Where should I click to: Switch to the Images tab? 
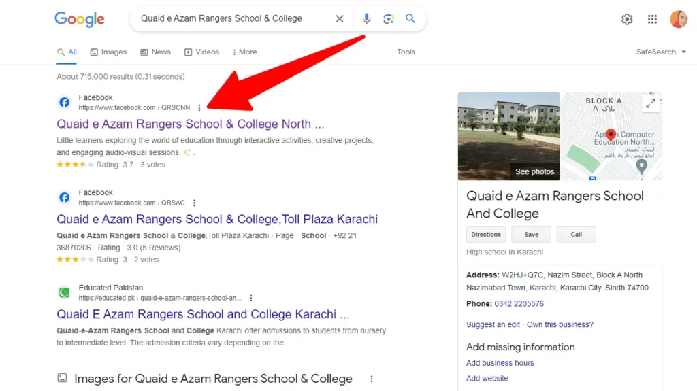tap(108, 52)
